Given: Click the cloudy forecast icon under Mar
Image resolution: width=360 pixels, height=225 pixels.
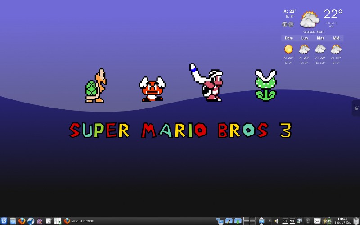Looking at the screenshot, I should tap(320, 49).
